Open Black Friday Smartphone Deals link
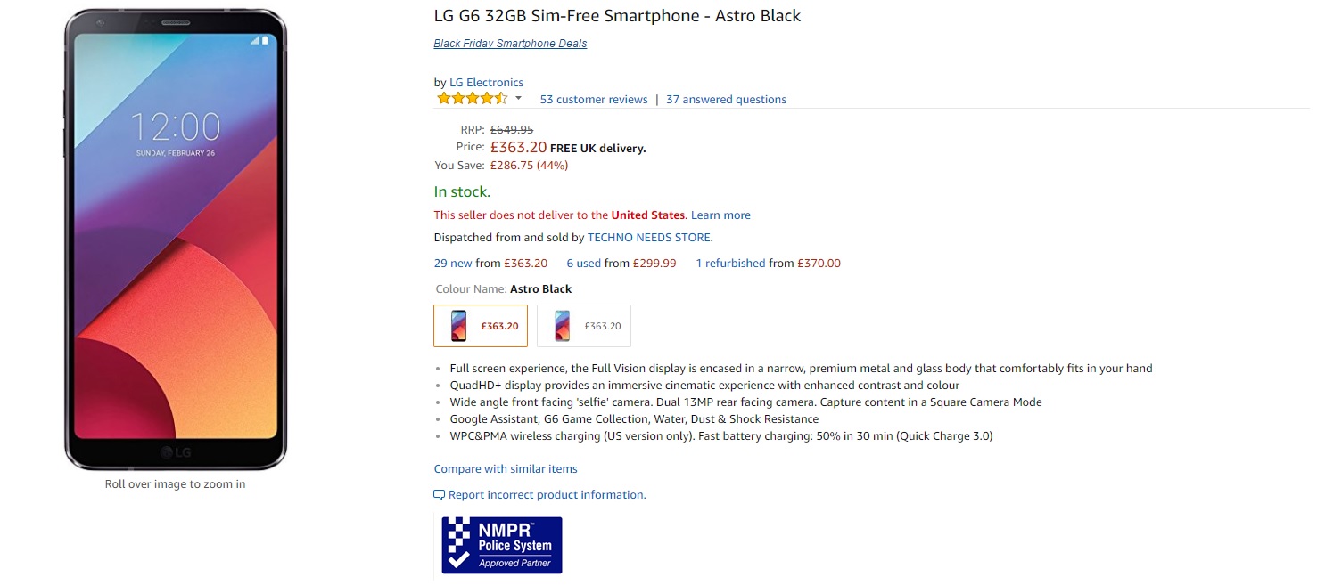Image resolution: width=1317 pixels, height=585 pixels. click(510, 44)
